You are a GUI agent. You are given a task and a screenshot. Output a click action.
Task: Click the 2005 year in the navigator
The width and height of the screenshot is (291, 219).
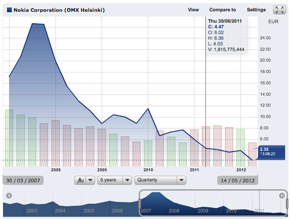click(89, 211)
